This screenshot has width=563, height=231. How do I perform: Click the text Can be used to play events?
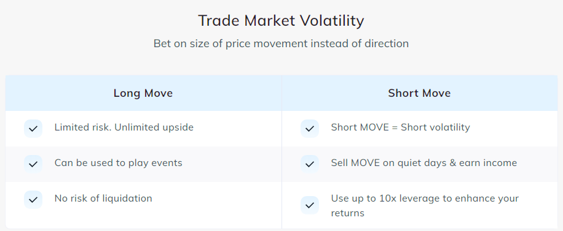(x=119, y=163)
